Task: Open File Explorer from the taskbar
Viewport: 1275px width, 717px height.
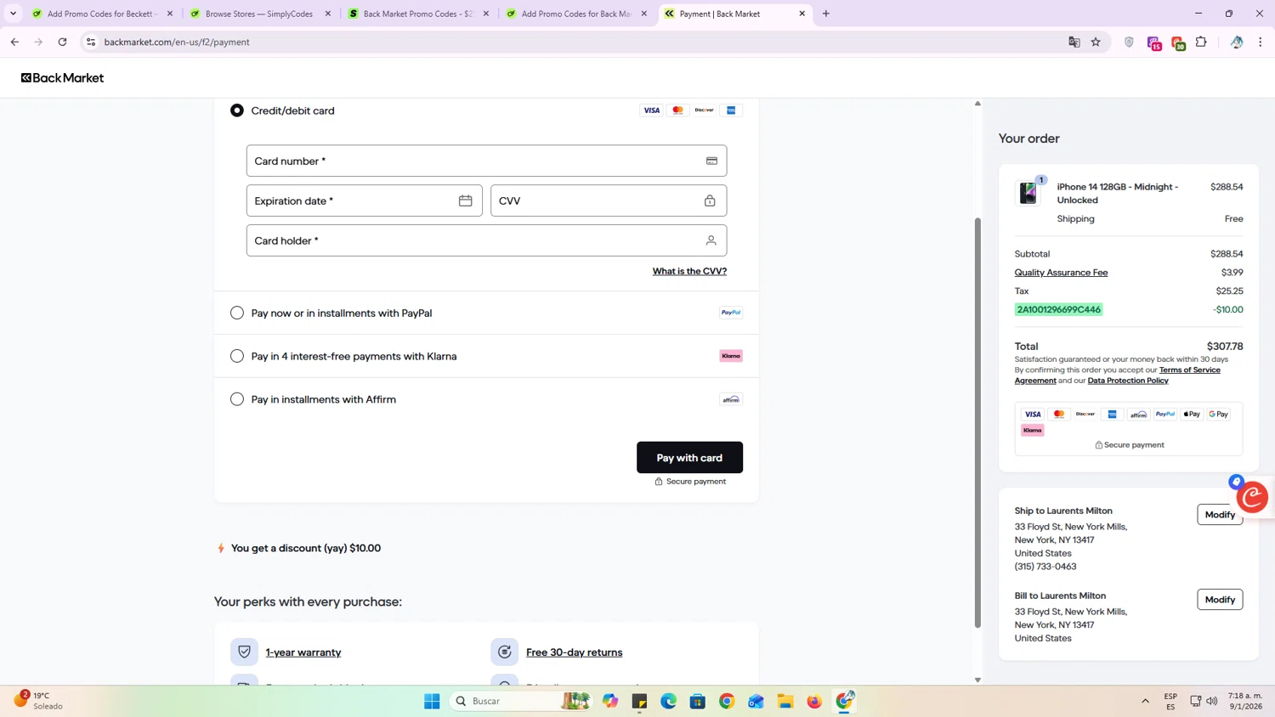Action: tap(785, 701)
